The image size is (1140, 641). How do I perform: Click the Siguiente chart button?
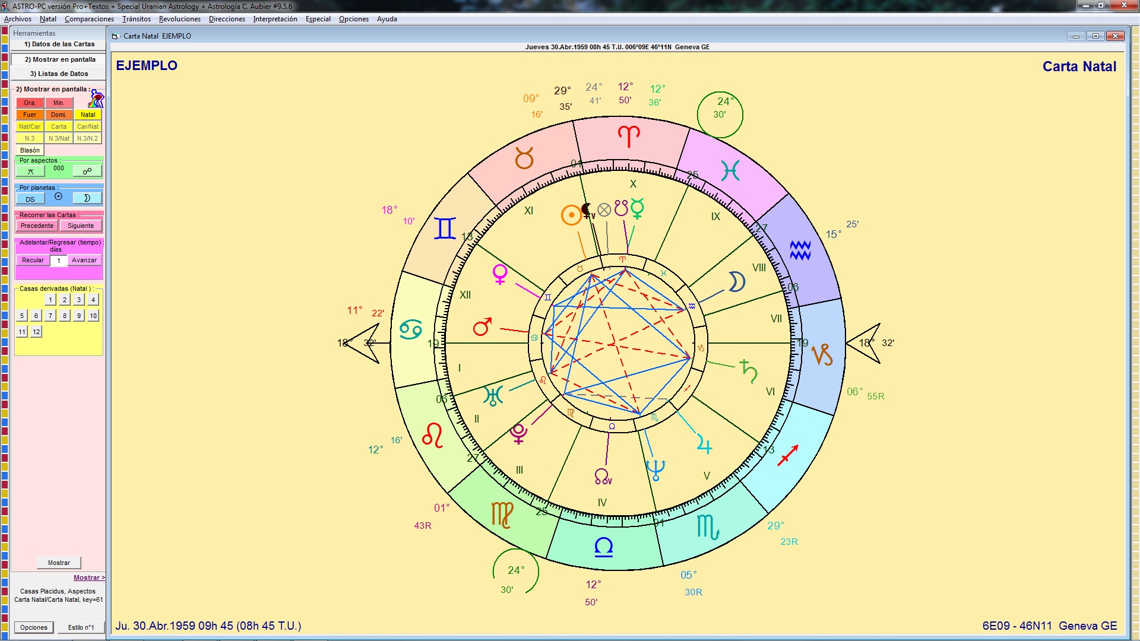(x=81, y=226)
